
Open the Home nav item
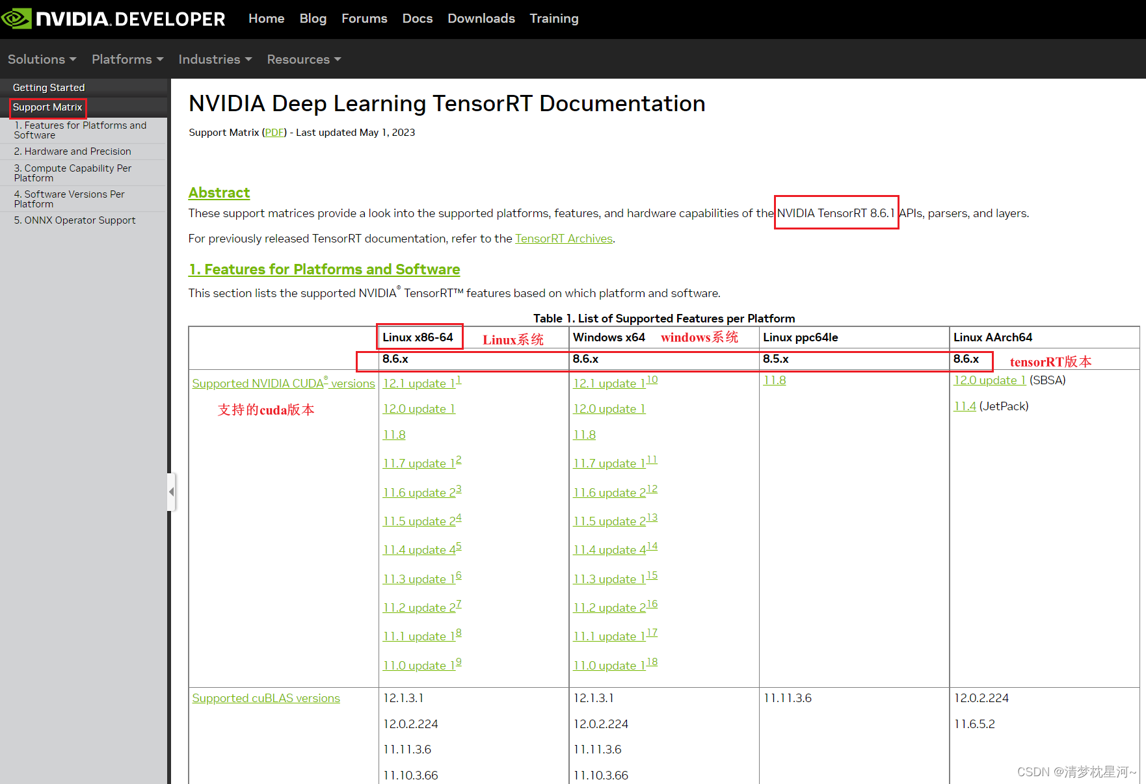(267, 19)
